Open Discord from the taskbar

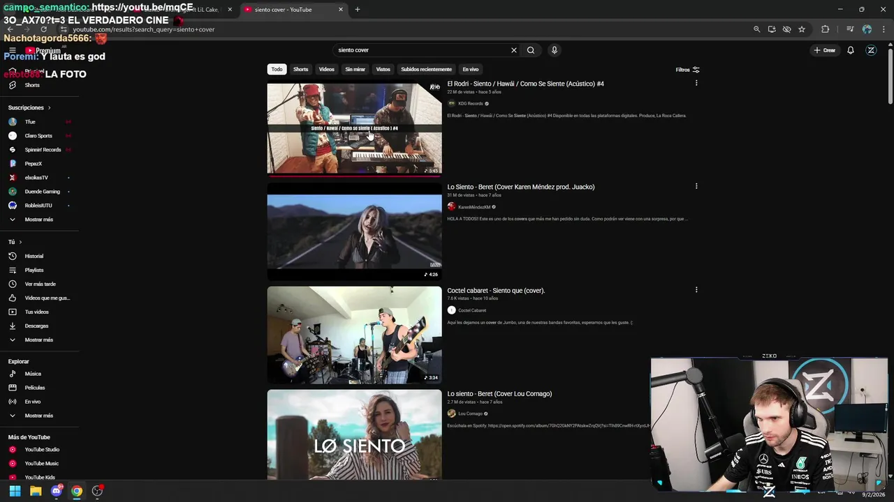pos(56,491)
